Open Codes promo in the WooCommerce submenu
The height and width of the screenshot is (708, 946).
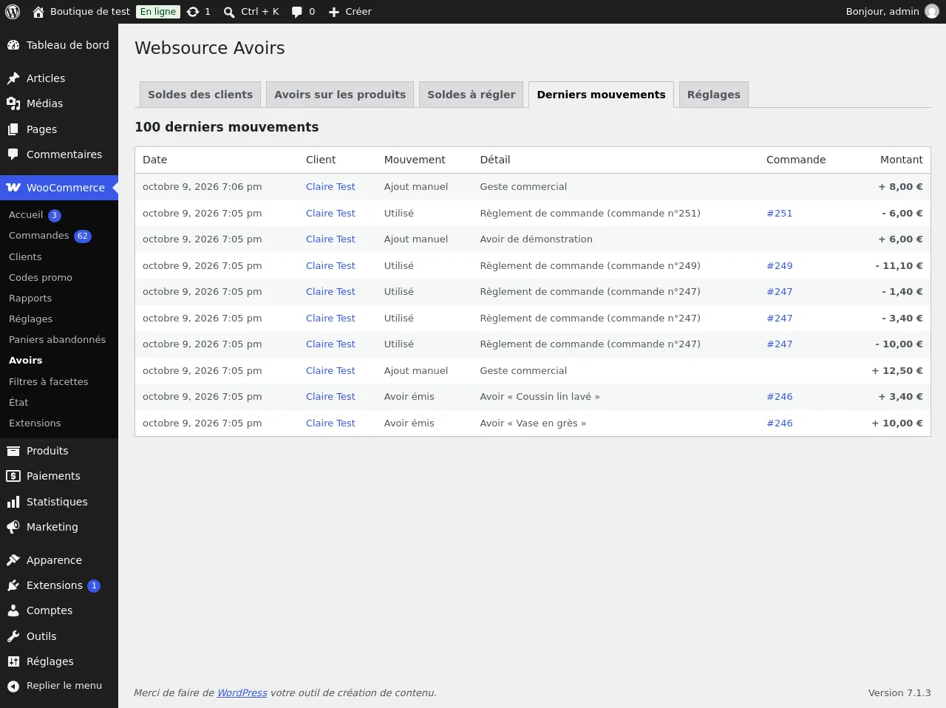(x=41, y=277)
